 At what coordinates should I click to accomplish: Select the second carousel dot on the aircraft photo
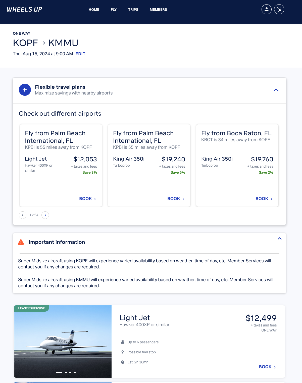(66, 373)
